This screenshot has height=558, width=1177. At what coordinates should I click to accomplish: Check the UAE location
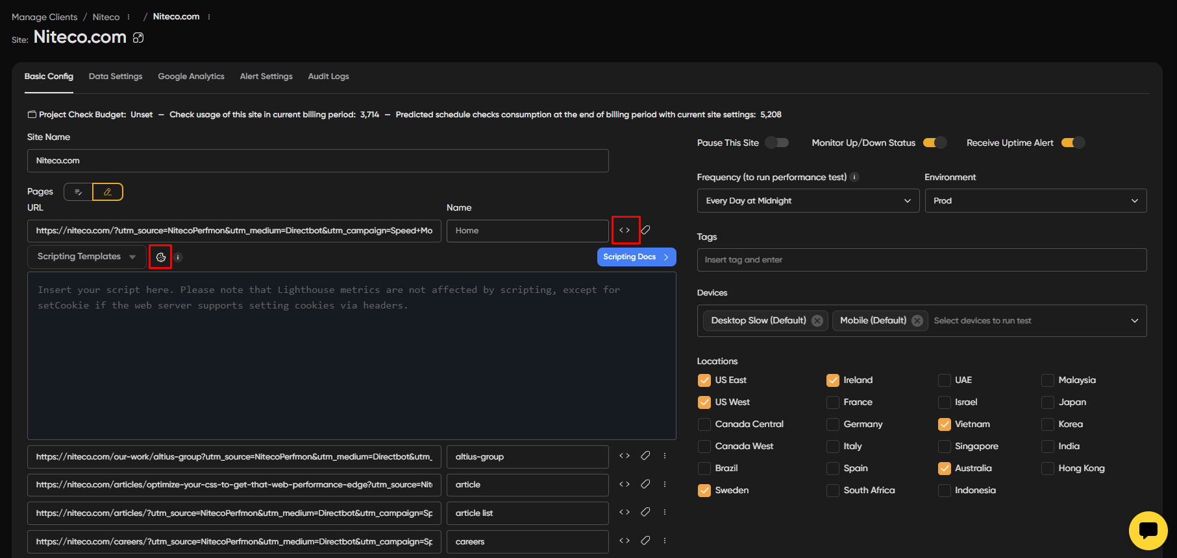click(x=945, y=380)
